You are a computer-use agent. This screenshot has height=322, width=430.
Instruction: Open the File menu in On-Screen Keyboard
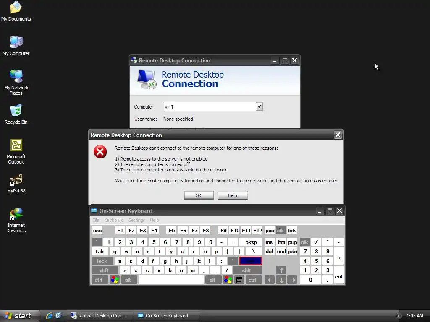tap(96, 220)
